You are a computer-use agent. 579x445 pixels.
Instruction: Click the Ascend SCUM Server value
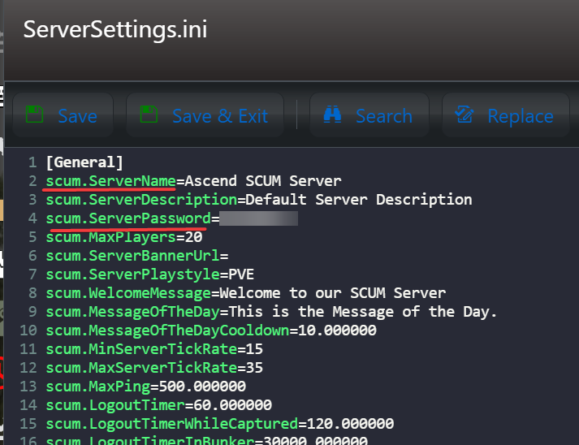[x=263, y=181]
